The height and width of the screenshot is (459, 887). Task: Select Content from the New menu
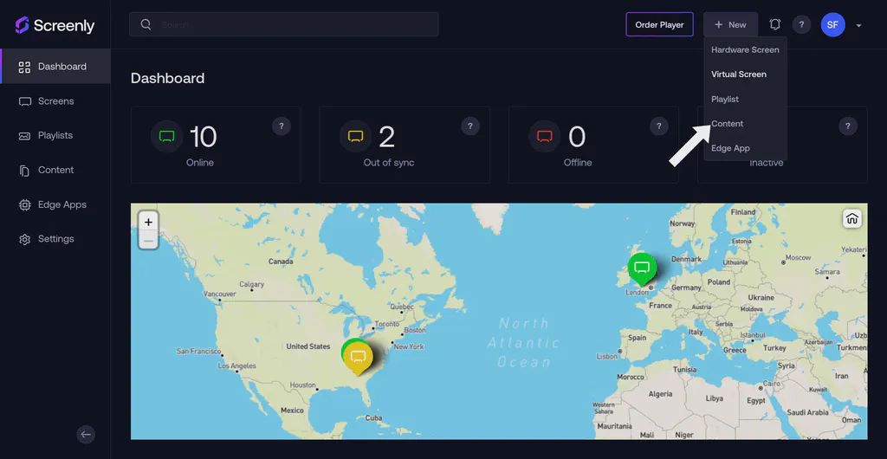point(728,124)
